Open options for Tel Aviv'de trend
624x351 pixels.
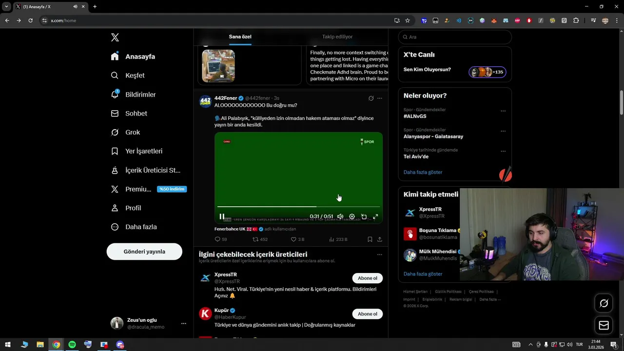pyautogui.click(x=503, y=151)
